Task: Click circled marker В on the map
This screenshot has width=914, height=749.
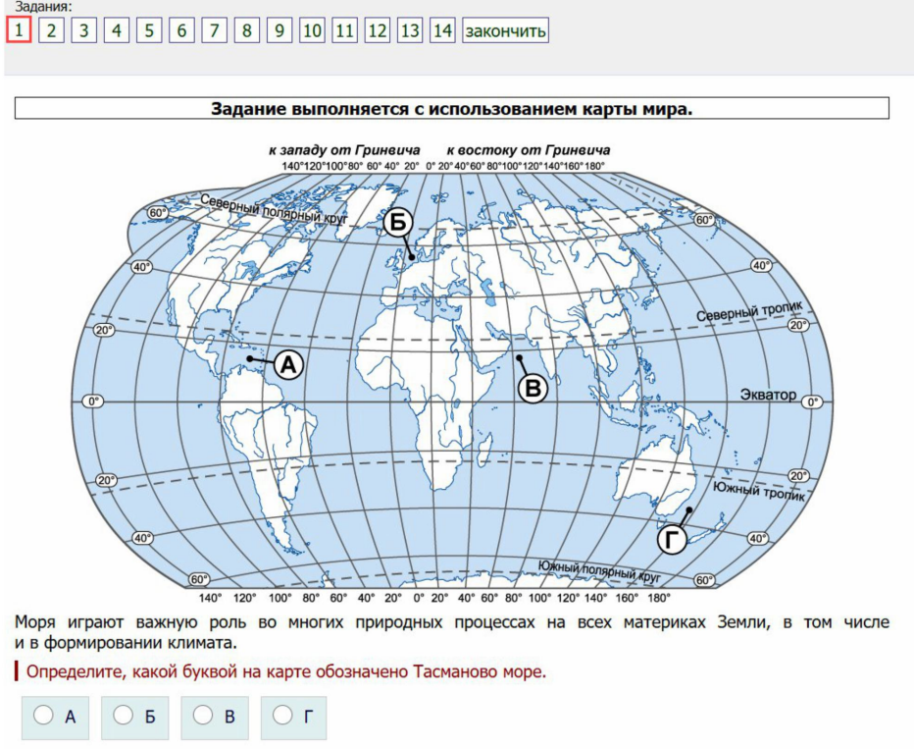Action: pos(533,389)
